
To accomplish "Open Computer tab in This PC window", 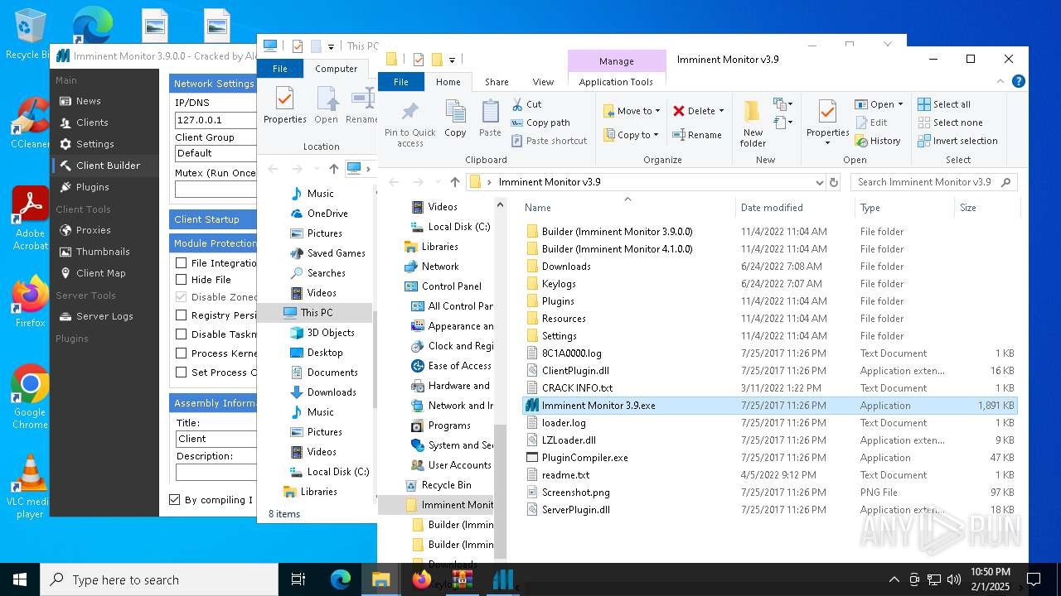I will (x=336, y=69).
